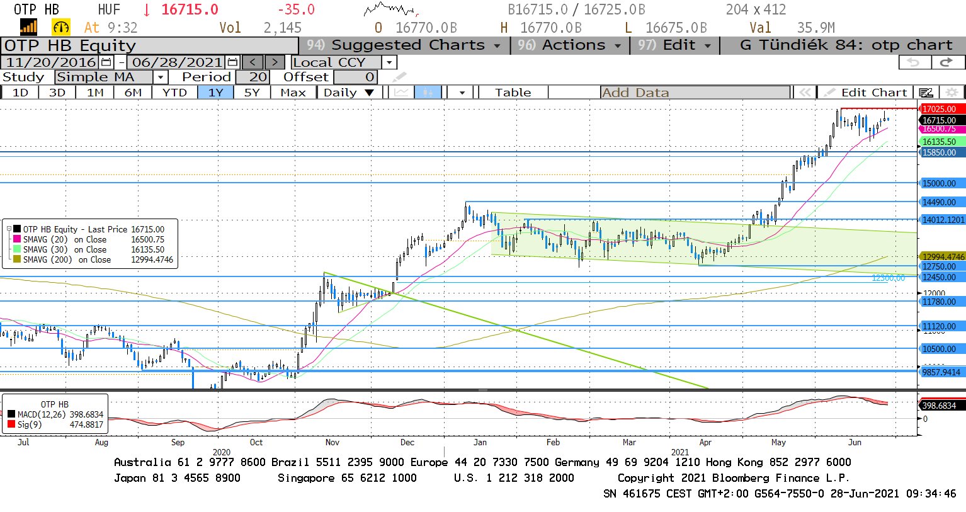966x512 pixels.
Task: Open the Daily periodicity dropdown
Action: 348,93
